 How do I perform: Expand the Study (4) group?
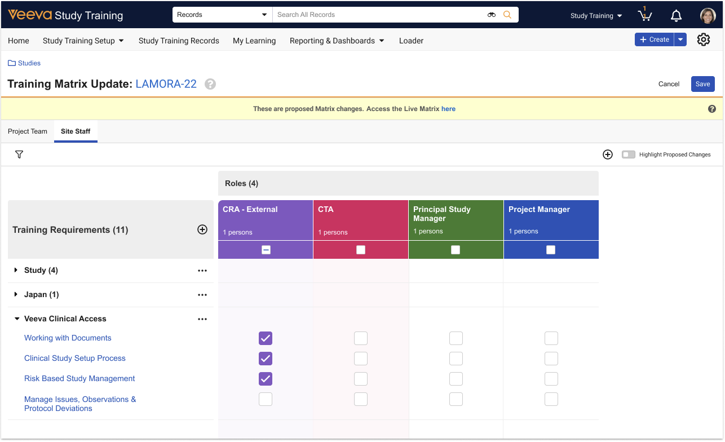16,271
